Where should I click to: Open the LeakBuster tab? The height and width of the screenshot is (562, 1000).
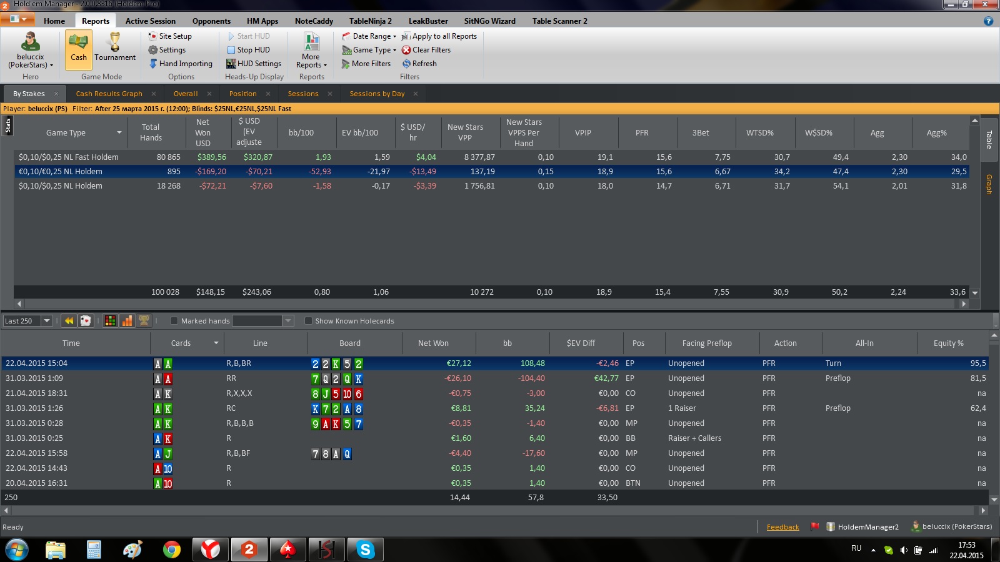pyautogui.click(x=428, y=21)
